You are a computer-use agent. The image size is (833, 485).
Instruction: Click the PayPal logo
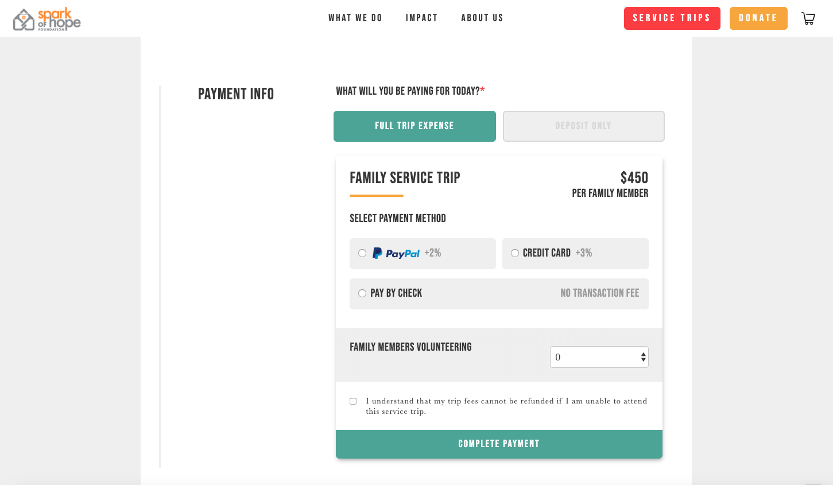pyautogui.click(x=396, y=253)
